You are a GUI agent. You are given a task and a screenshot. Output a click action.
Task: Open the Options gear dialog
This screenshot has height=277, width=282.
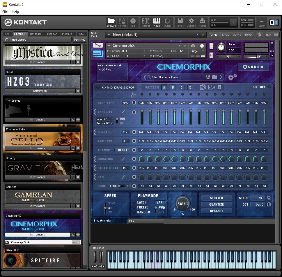(191, 22)
